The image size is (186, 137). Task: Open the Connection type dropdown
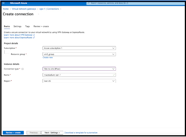click(79, 69)
